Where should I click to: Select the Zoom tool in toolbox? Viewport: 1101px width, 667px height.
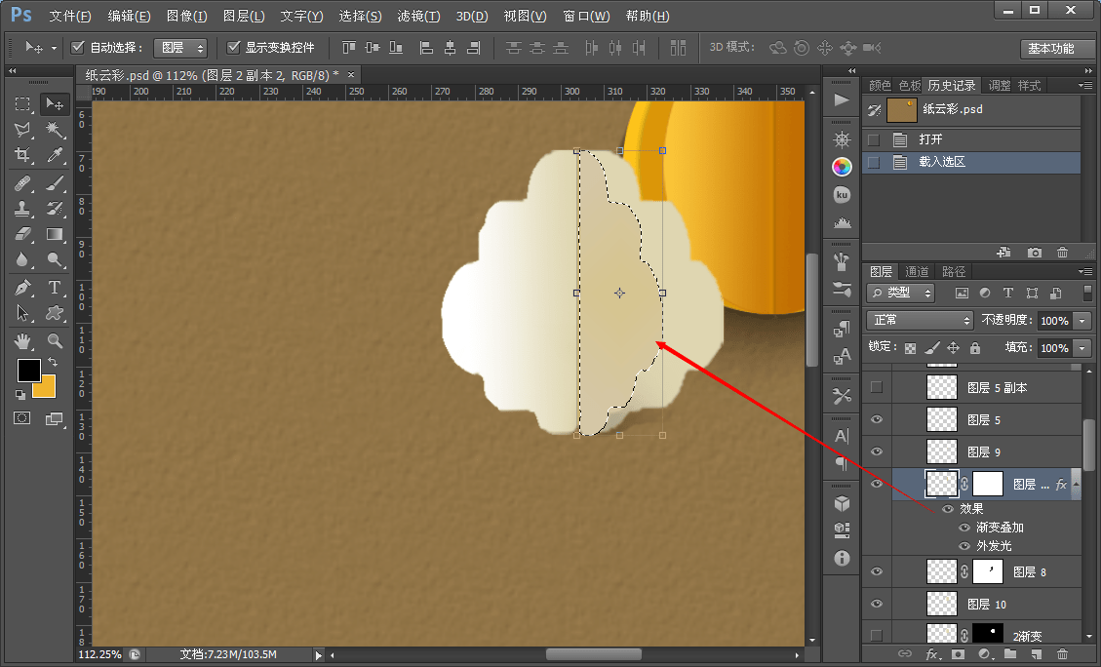54,341
